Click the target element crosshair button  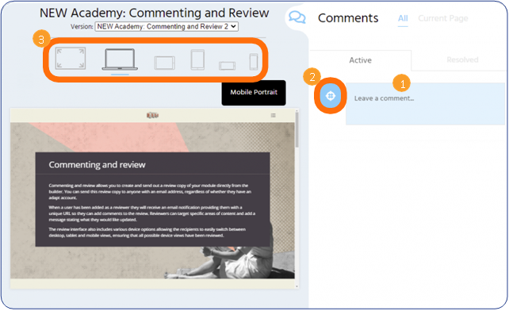(331, 95)
